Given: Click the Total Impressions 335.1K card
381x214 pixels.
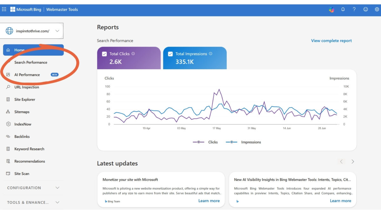Looking at the screenshot, I should 195,58.
